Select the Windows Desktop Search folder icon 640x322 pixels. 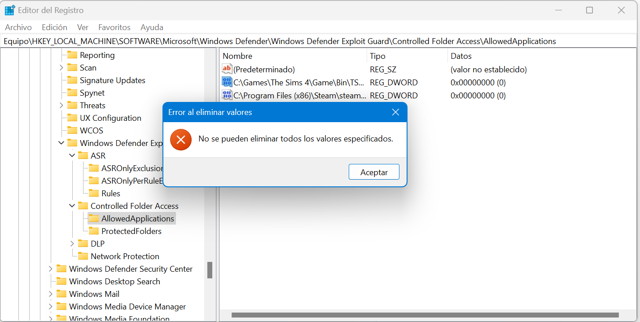pos(61,282)
